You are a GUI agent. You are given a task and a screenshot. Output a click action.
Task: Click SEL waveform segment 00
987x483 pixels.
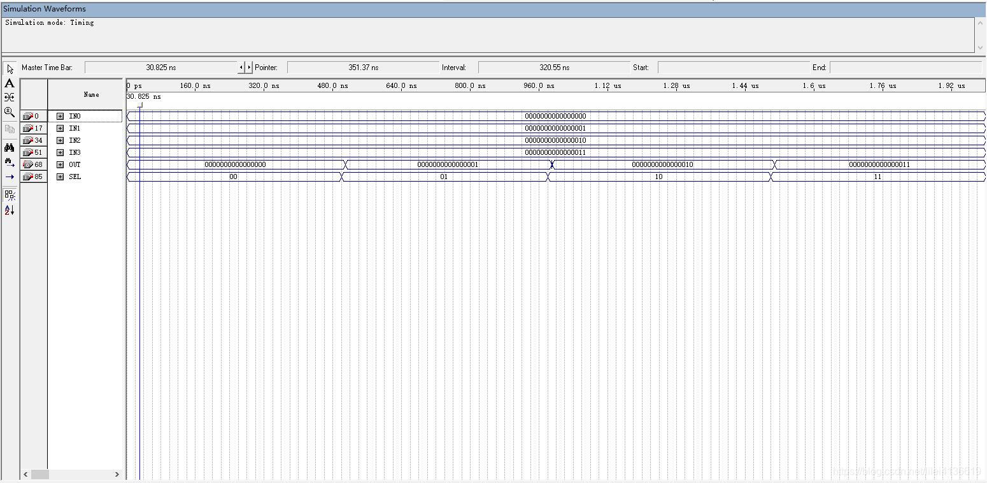point(233,177)
